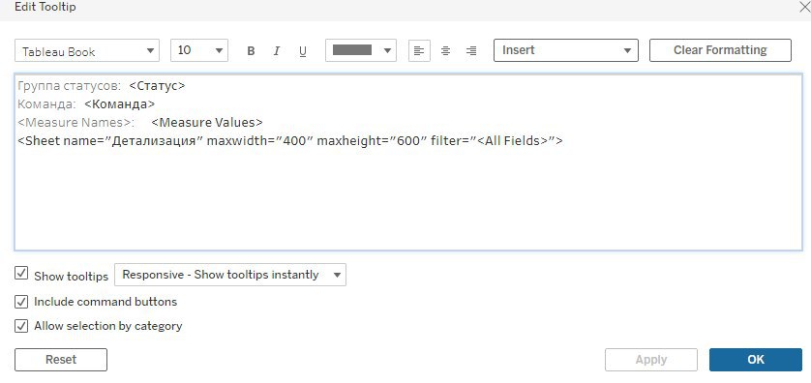Screen dimensions: 811x383
Task: Toggle Include command buttons checkbox
Action: tap(21, 302)
